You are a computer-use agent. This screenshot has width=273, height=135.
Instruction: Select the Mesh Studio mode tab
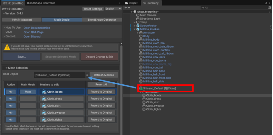coord(62,20)
